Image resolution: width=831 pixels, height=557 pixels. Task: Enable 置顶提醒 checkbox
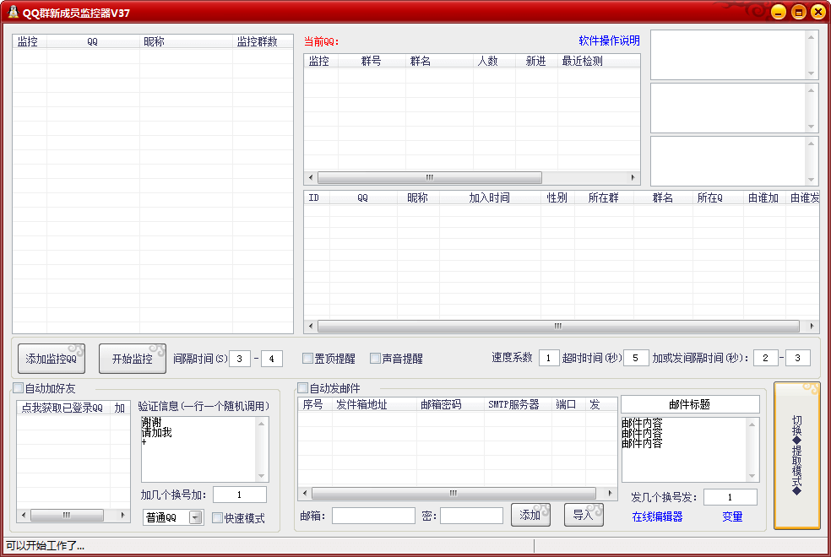(307, 359)
